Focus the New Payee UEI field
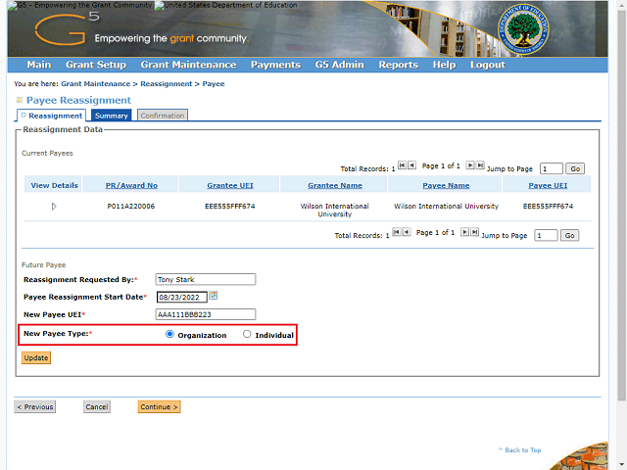This screenshot has width=627, height=470. click(x=206, y=314)
